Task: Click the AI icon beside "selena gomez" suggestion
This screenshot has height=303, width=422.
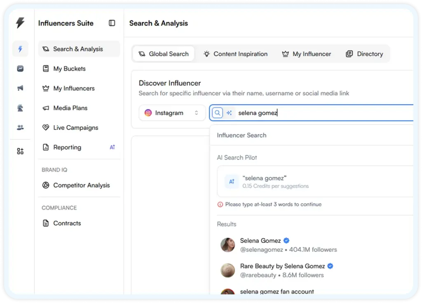Action: pos(232,182)
